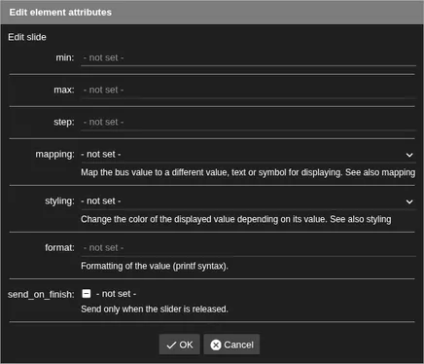The height and width of the screenshot is (364, 424).
Task: Click the mapping chevron arrow
Action: coord(409,155)
